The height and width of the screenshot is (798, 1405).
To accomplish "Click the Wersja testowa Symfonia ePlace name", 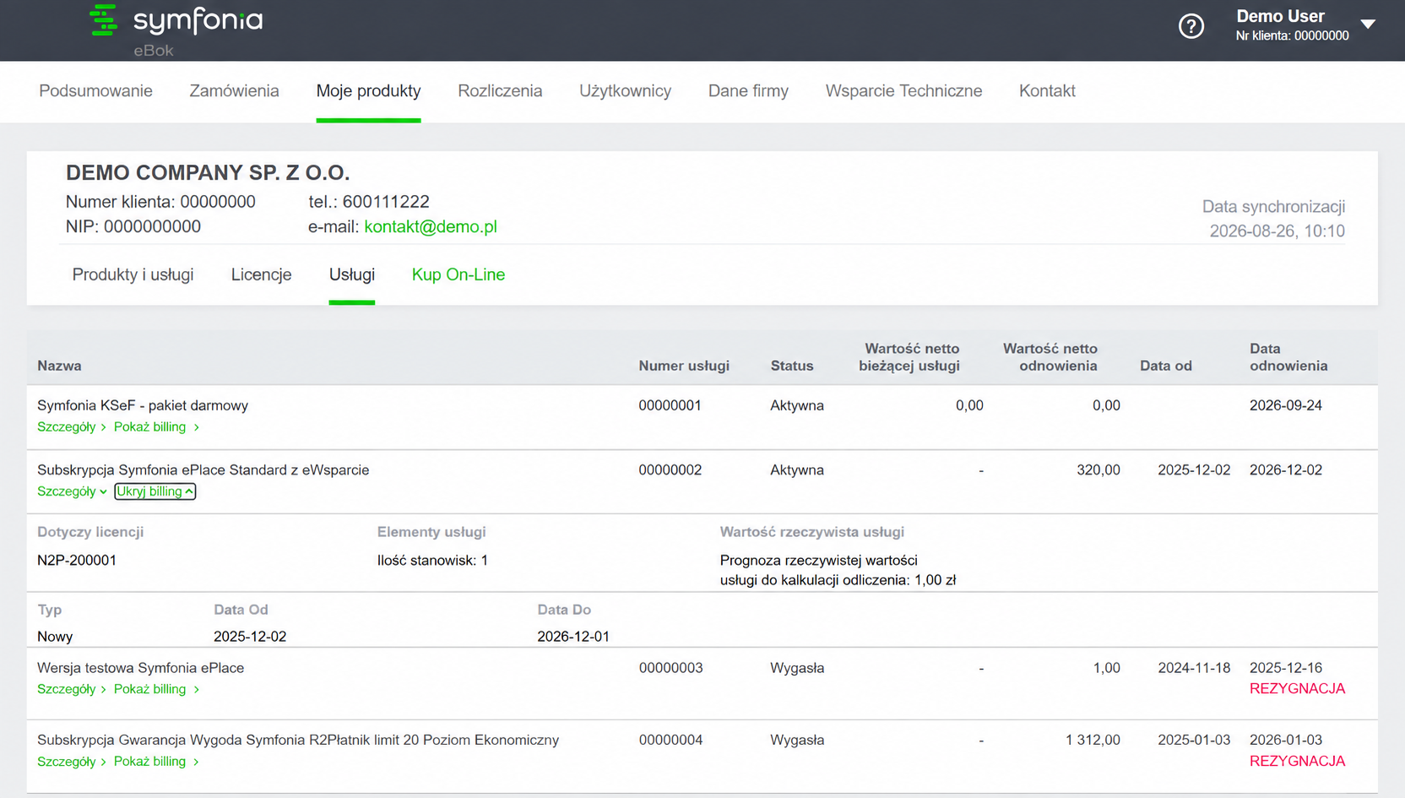I will click(141, 668).
